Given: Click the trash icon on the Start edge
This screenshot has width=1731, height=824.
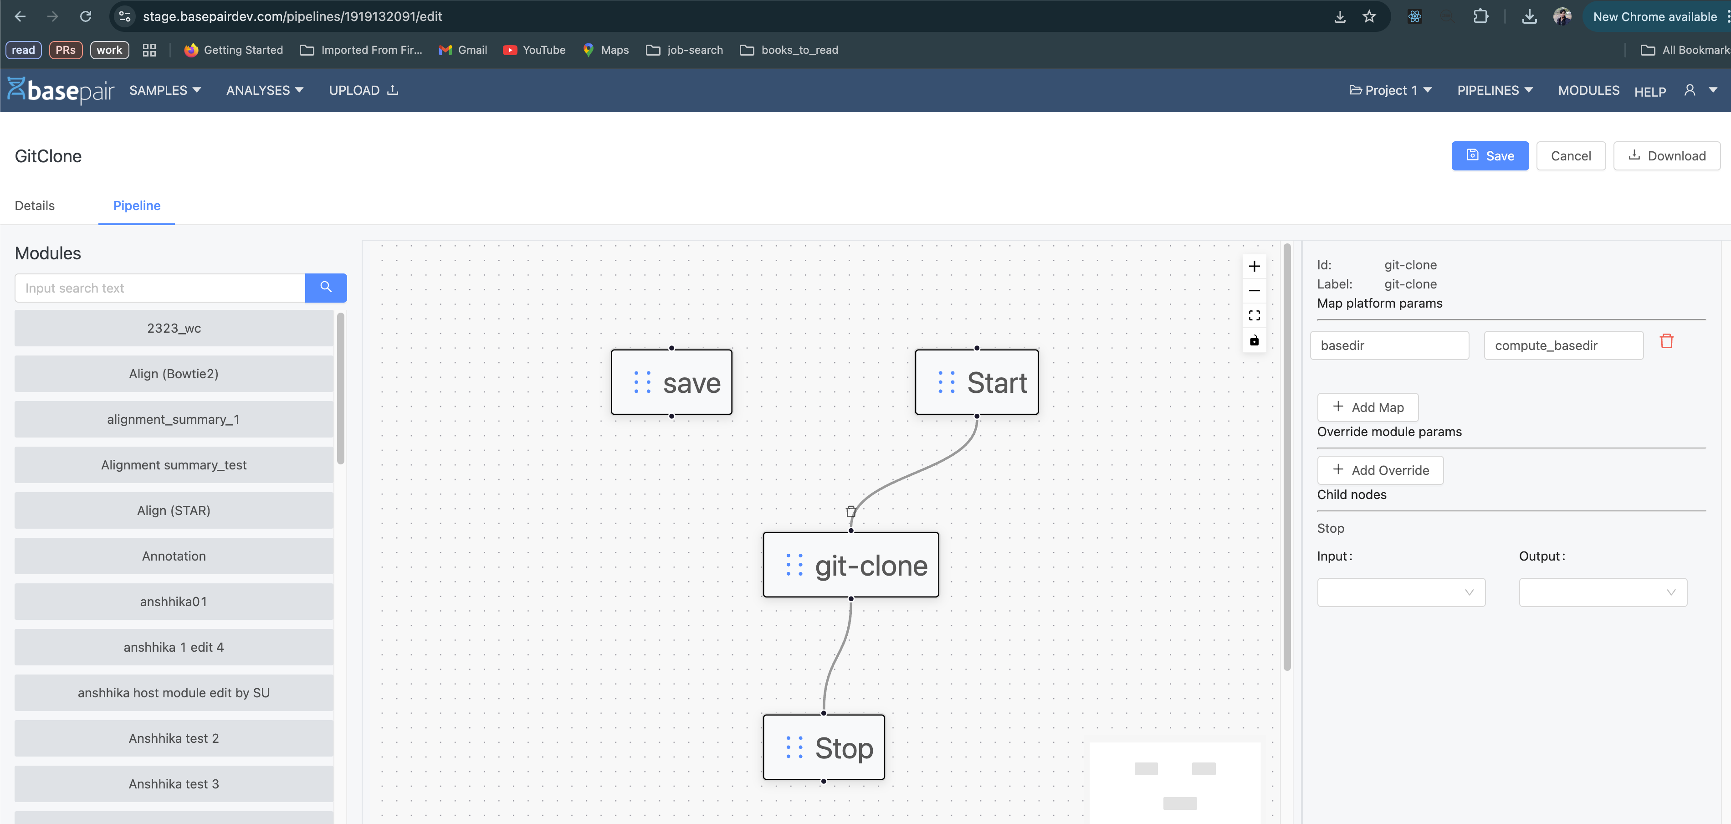Looking at the screenshot, I should tap(851, 511).
